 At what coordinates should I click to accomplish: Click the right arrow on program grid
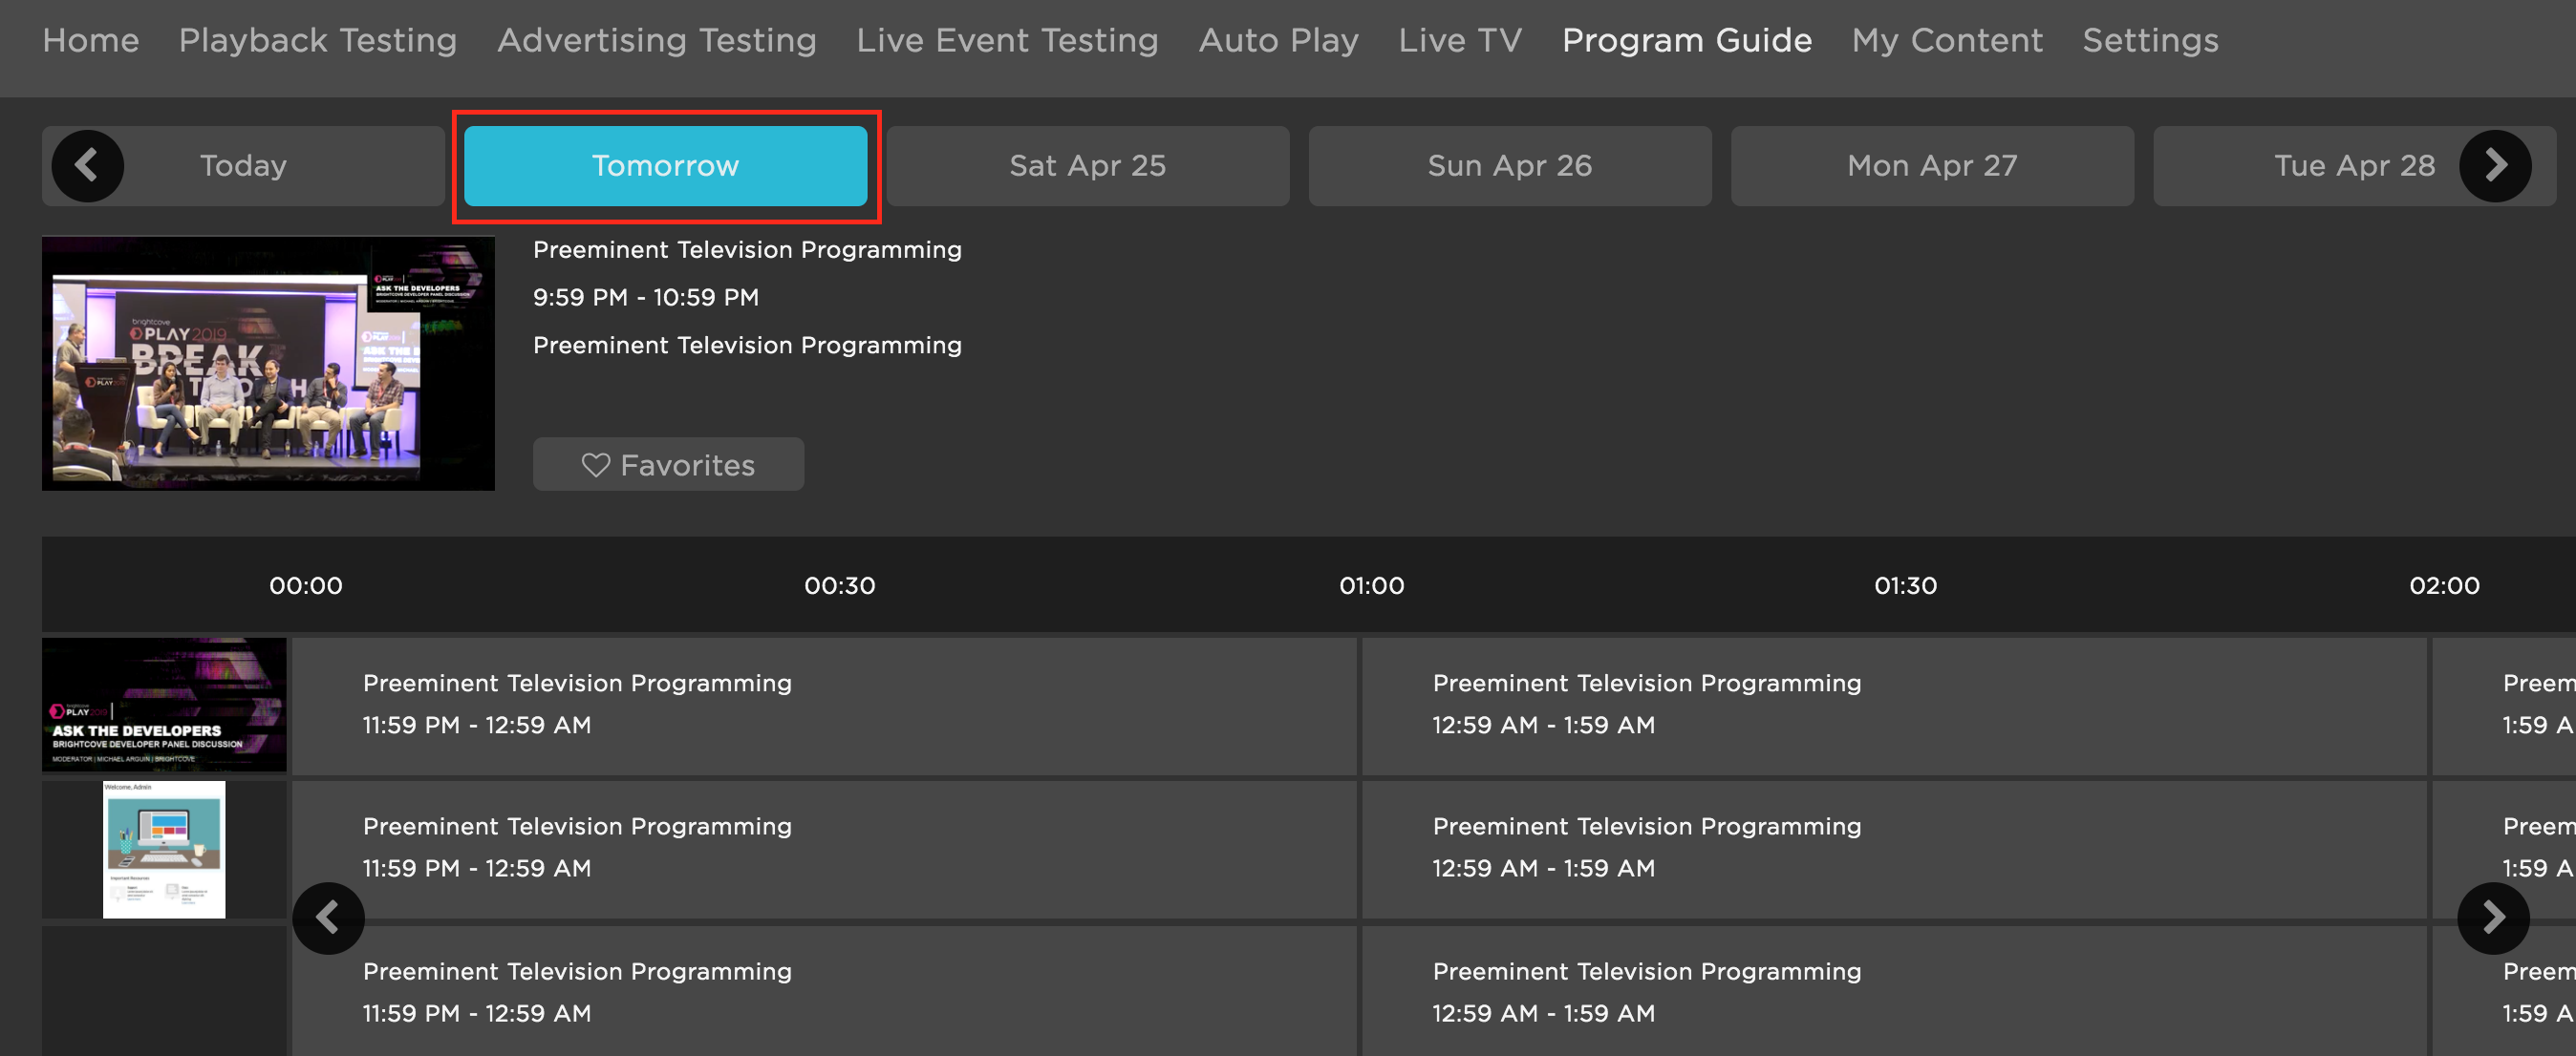[x=2493, y=918]
